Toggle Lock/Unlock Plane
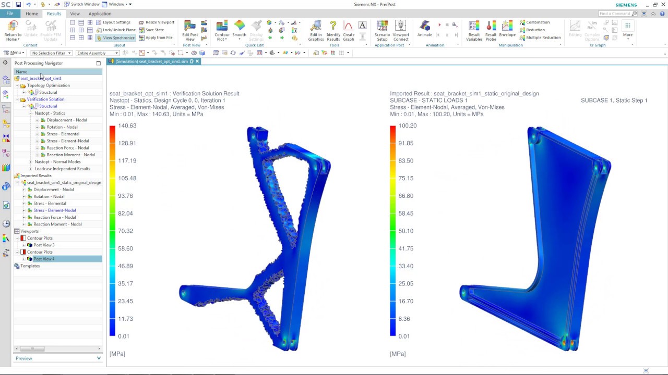Viewport: 668px width, 375px height. pos(115,30)
